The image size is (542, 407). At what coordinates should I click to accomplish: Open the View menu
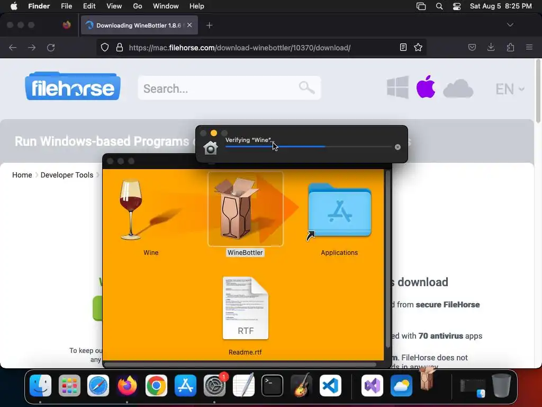click(114, 6)
